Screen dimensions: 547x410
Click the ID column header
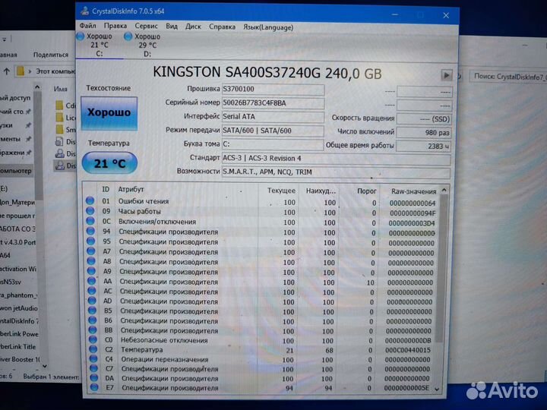point(106,189)
